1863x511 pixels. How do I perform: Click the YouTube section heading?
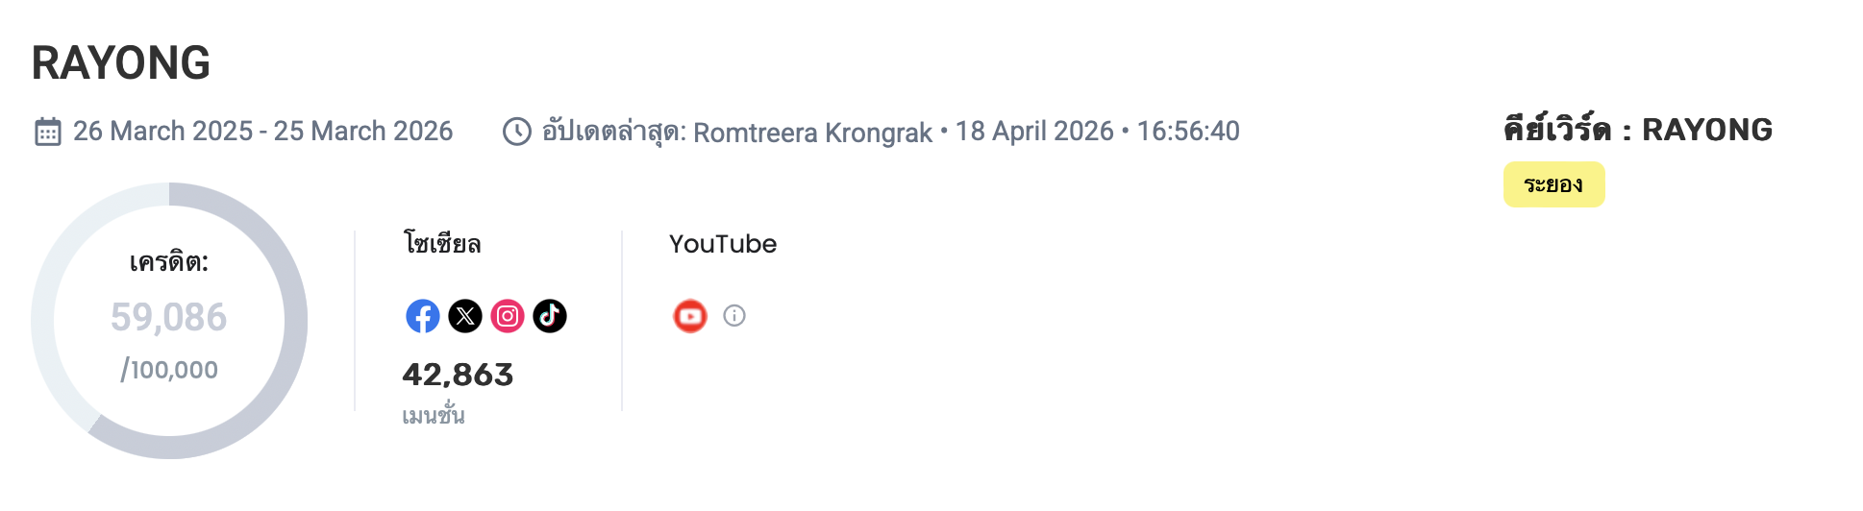[723, 244]
